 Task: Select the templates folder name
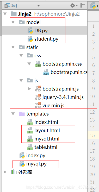pyautogui.click(x=38, y=114)
